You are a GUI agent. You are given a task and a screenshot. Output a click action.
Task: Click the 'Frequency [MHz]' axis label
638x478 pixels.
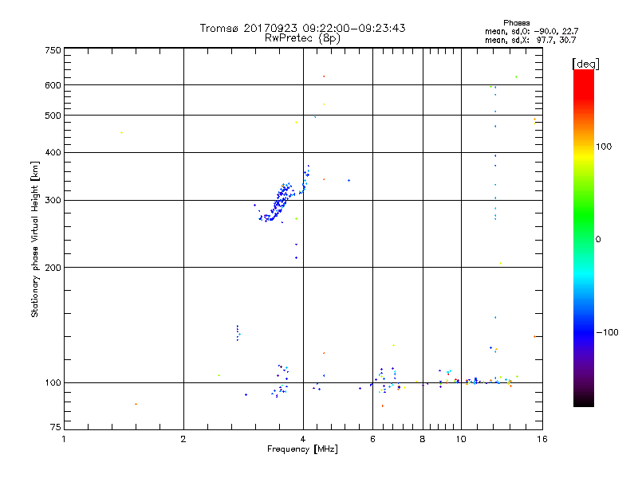[302, 449]
